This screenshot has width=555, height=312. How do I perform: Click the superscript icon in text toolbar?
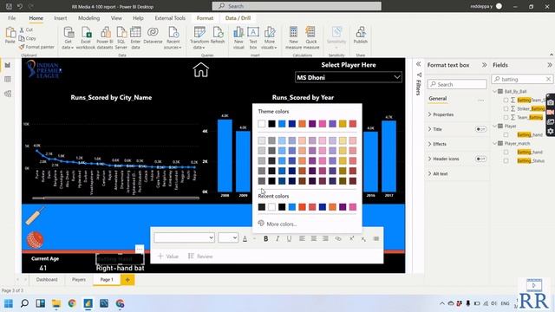point(351,239)
